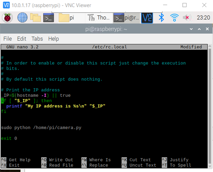Image resolution: width=213 pixels, height=172 pixels.
Task: Click the ^J Justify shortcut
Action: pos(175,160)
